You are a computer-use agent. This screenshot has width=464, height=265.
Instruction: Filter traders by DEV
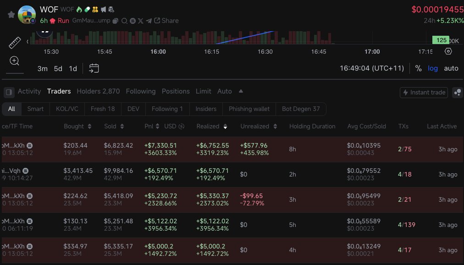tap(133, 109)
